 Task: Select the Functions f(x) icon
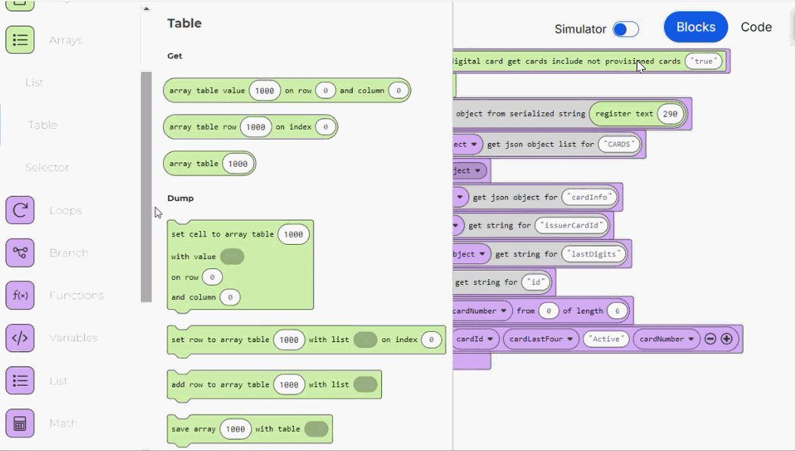(19, 295)
